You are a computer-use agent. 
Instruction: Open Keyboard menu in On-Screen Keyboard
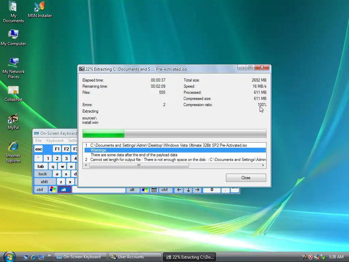point(55,140)
